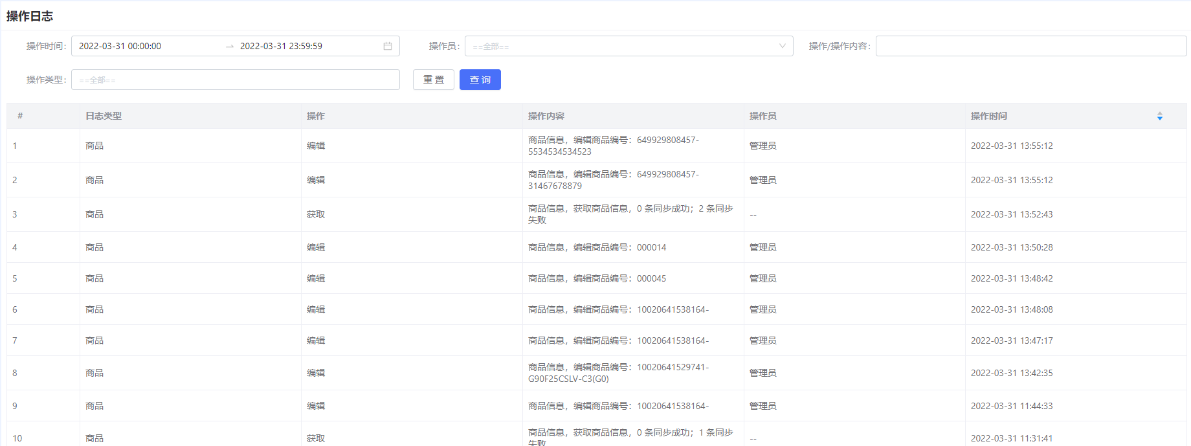The width and height of the screenshot is (1191, 446).
Task: Toggle sort arrows on 操作时间 column
Action: 1159,116
